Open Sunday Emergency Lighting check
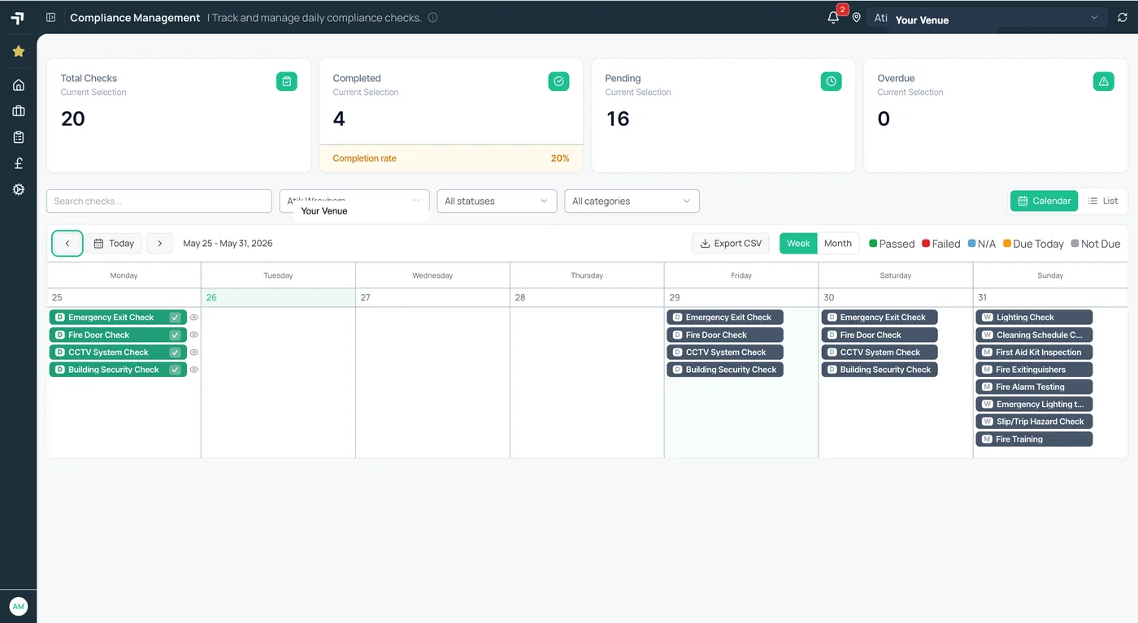This screenshot has height=623, width=1138. click(1034, 405)
